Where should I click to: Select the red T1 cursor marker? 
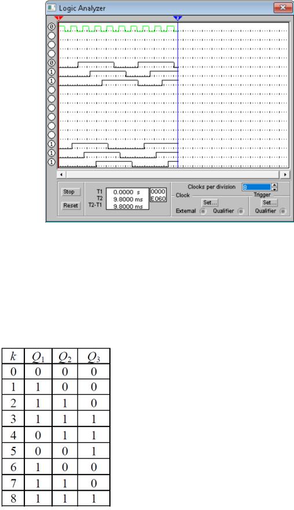point(58,18)
